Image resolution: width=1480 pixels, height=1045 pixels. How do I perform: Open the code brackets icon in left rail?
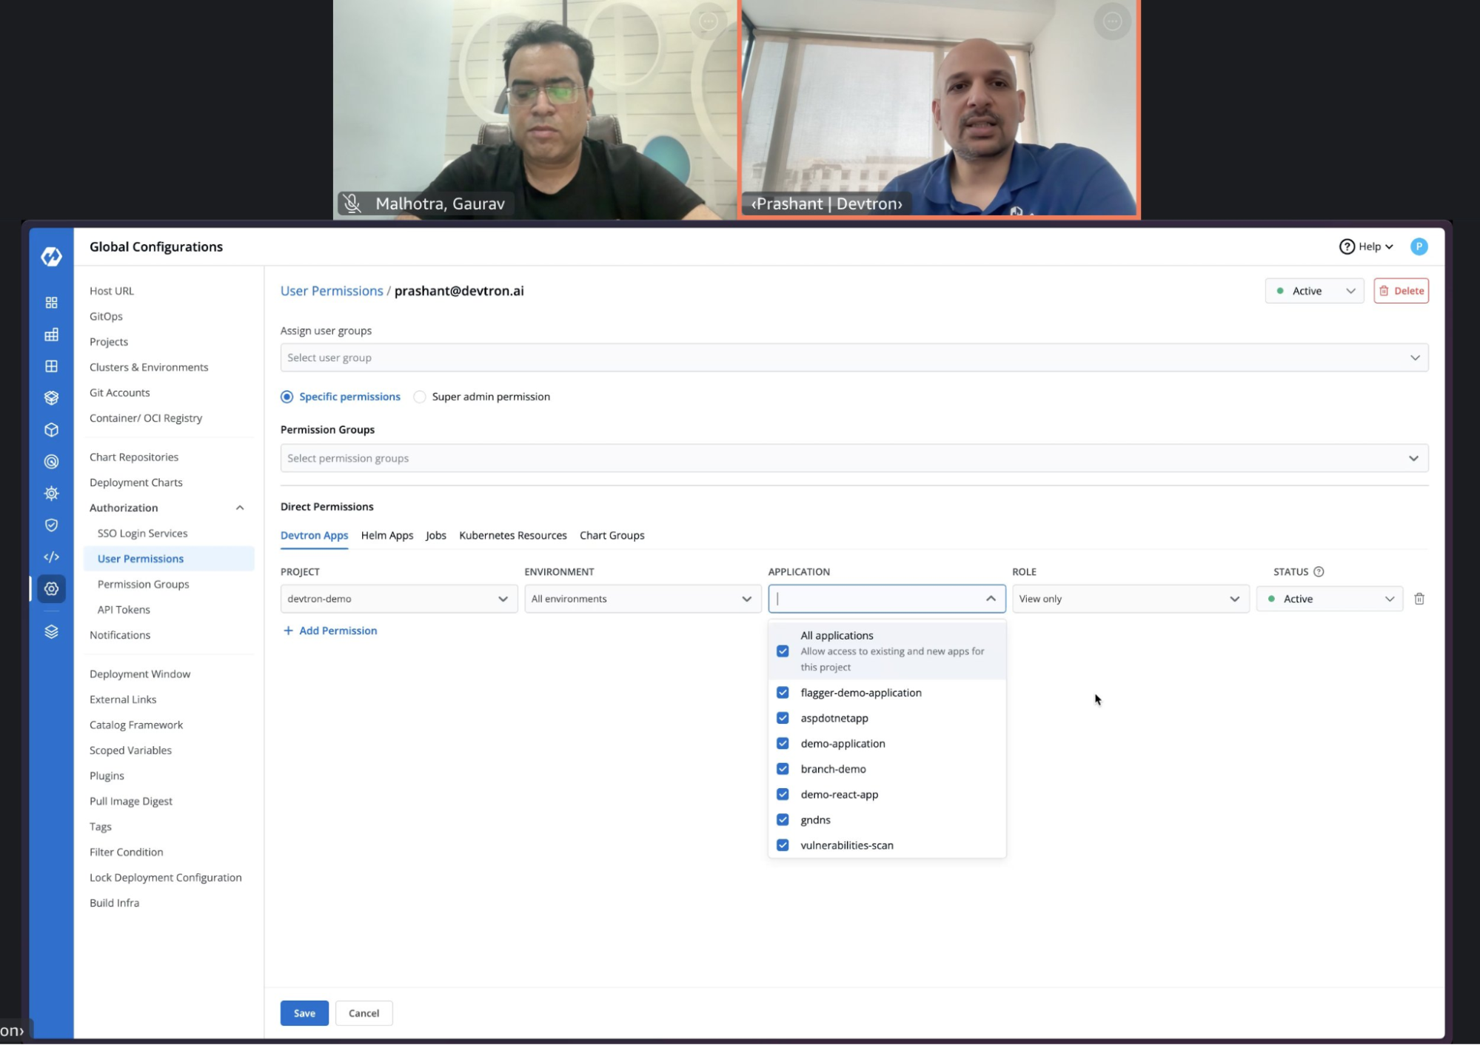tap(51, 557)
